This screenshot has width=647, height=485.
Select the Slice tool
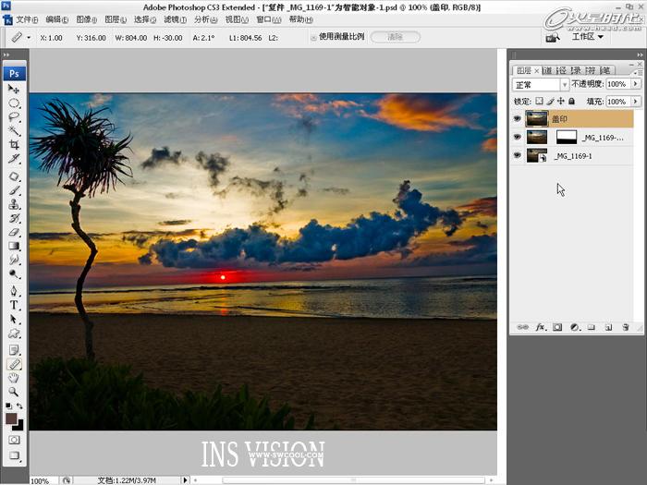tap(14, 158)
